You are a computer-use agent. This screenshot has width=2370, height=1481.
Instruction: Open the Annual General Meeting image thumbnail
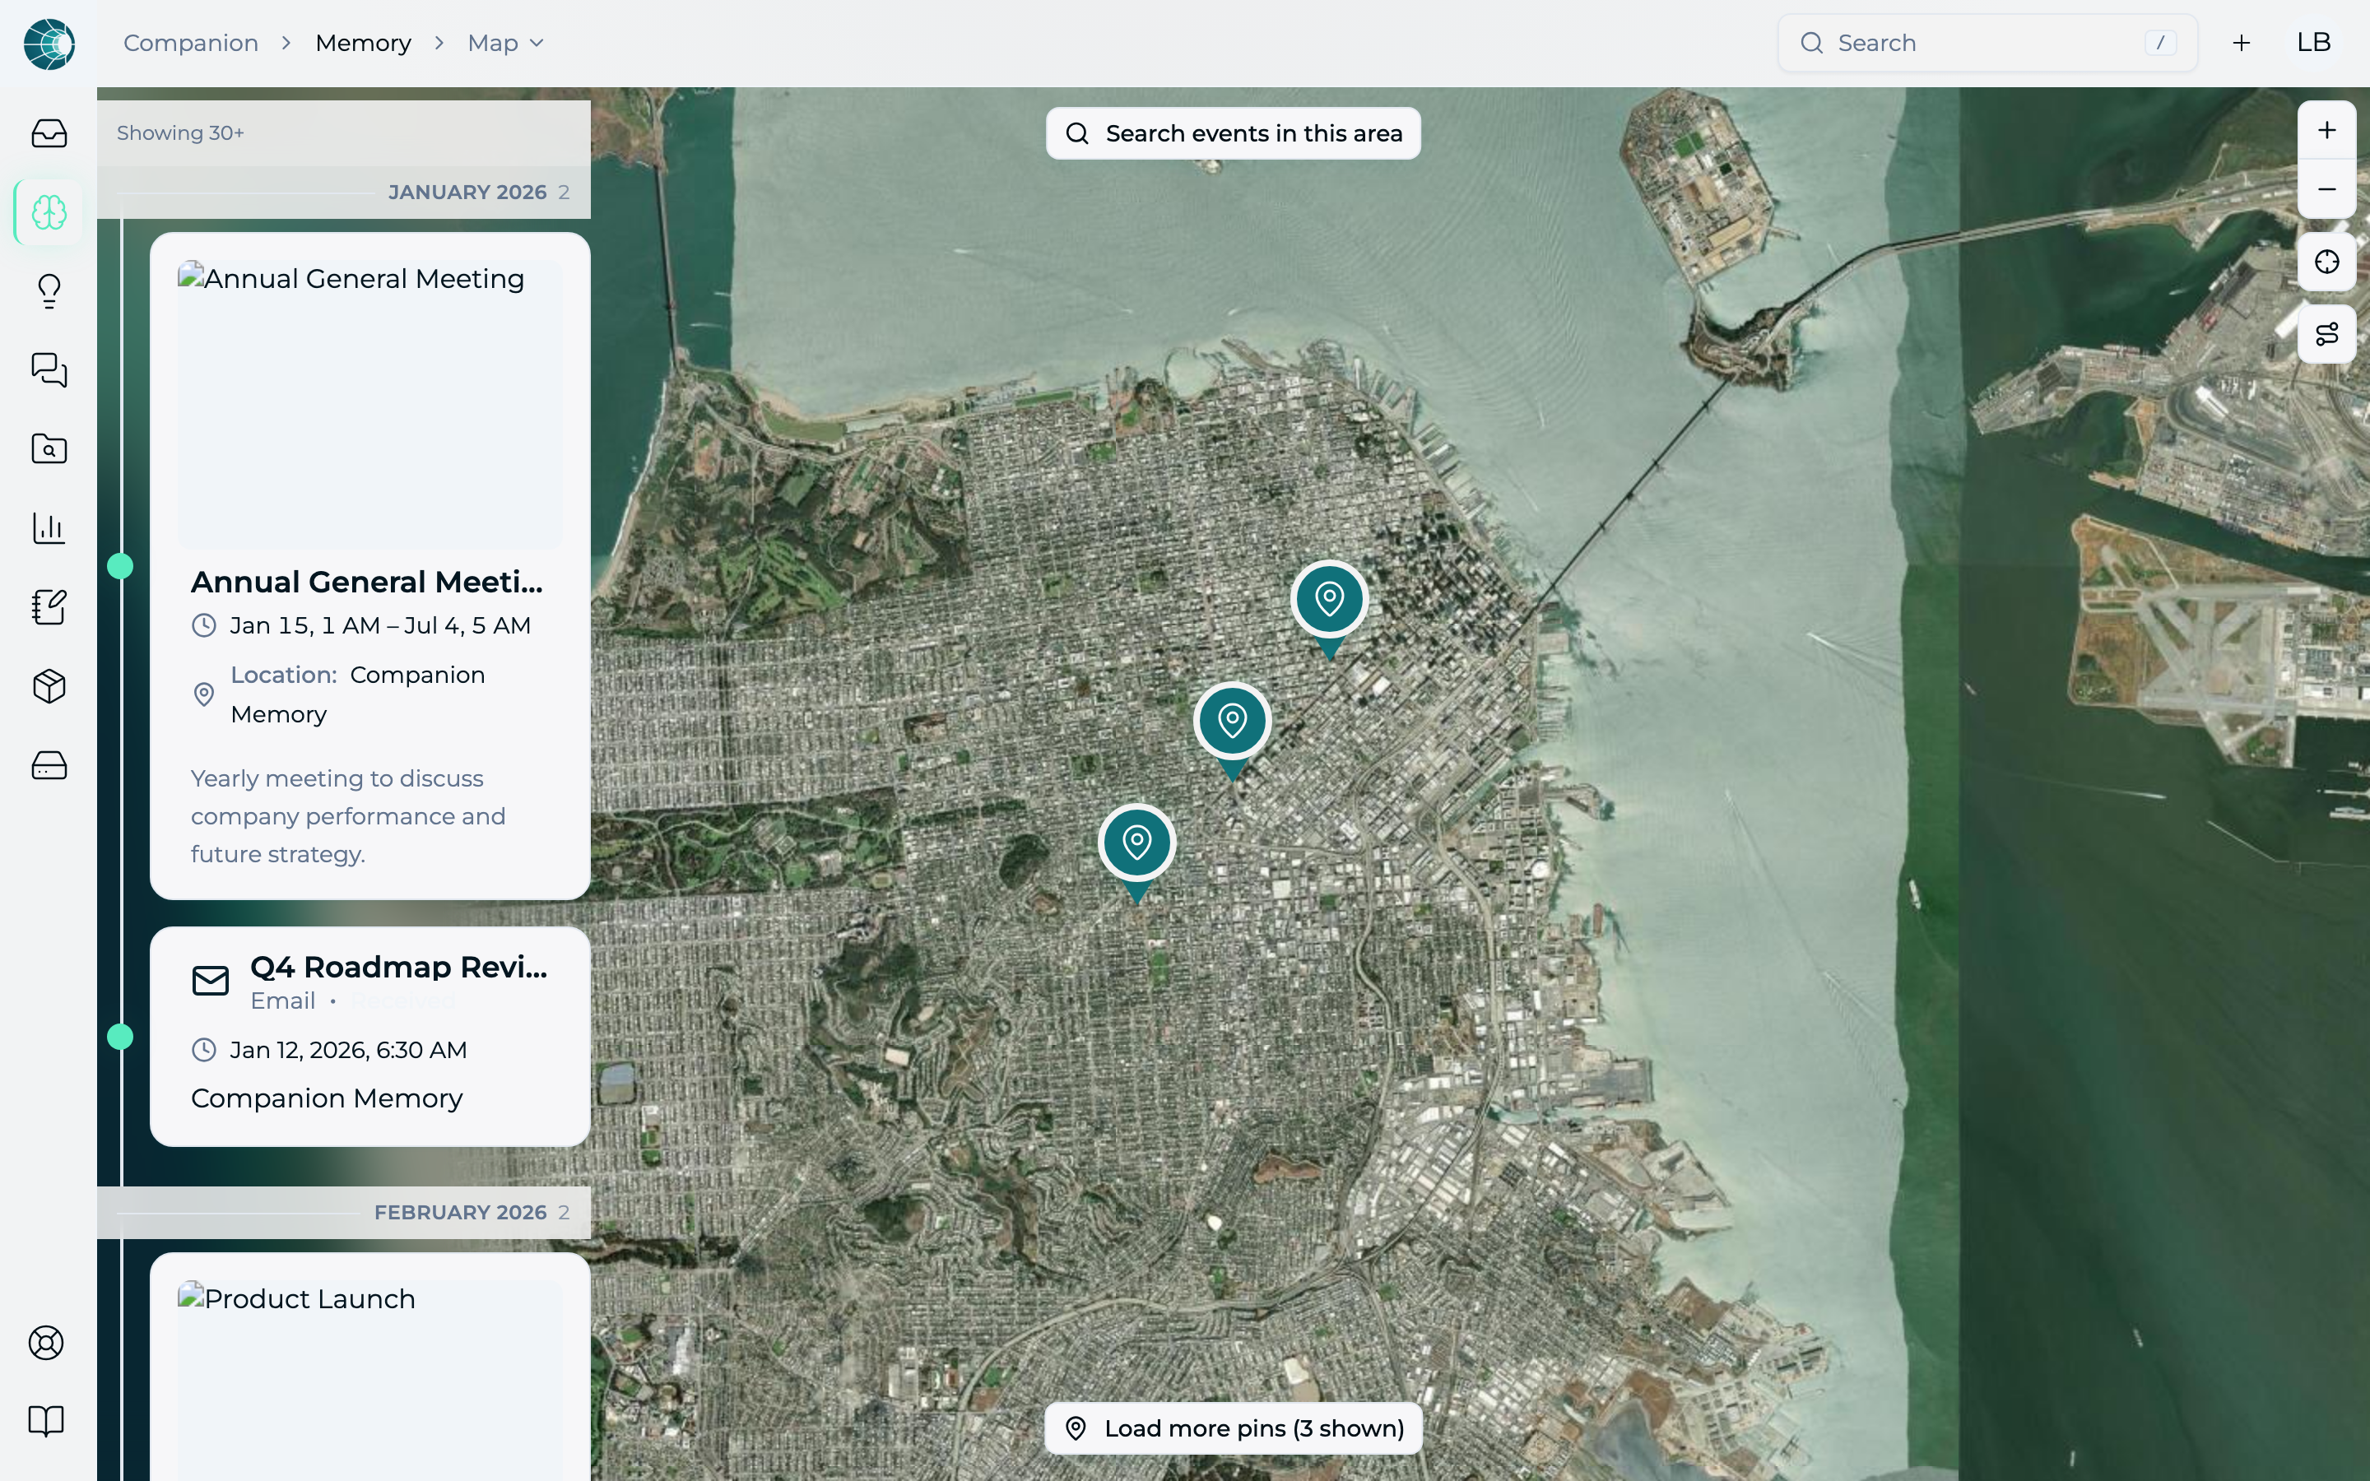point(370,405)
